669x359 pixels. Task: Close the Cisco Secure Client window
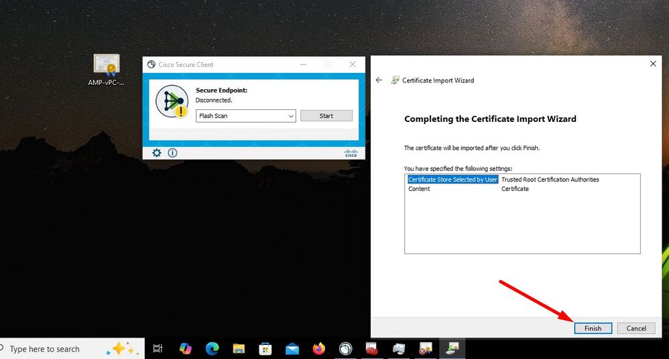[353, 64]
